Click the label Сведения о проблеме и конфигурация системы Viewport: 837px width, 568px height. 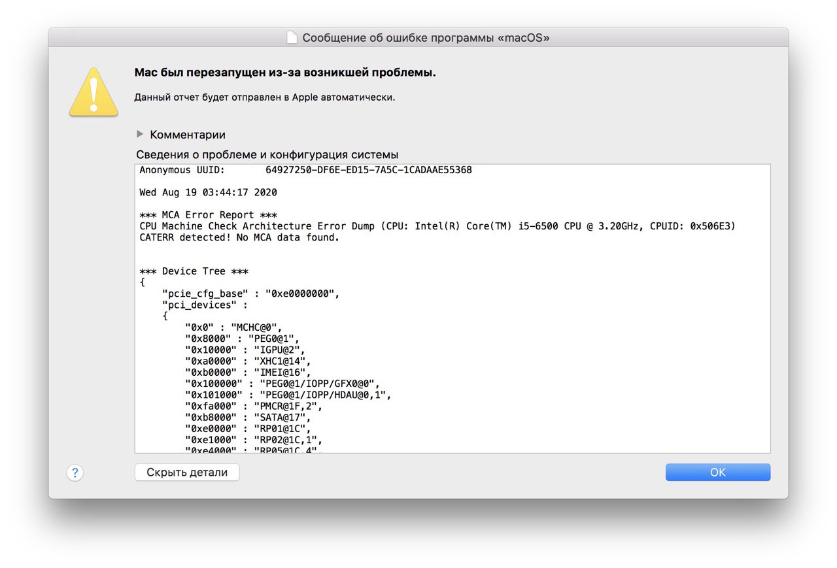click(x=267, y=155)
